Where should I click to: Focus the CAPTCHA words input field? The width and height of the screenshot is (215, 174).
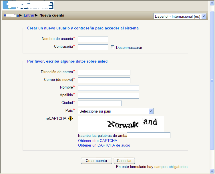148,135
